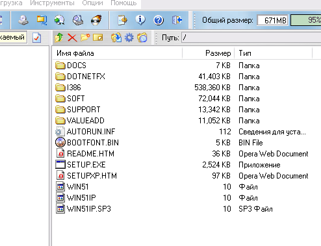The height and width of the screenshot is (246, 321).
Task: Click the SP3 Файл type cell
Action: [x=255, y=209]
